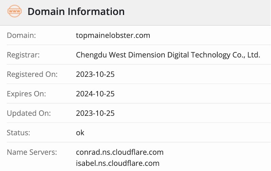Click the Registrar: field label

click(x=24, y=55)
